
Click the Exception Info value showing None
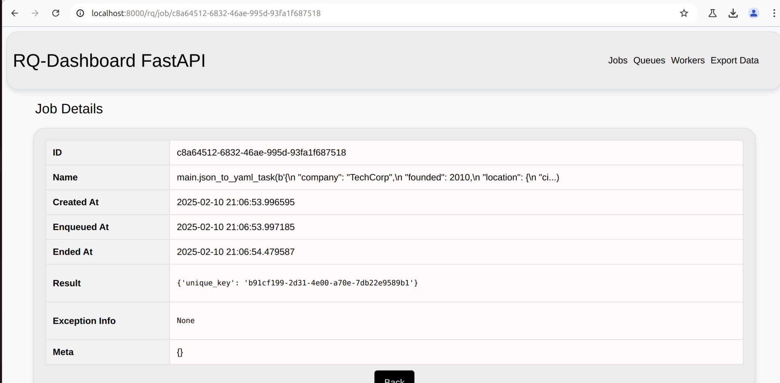pyautogui.click(x=185, y=321)
